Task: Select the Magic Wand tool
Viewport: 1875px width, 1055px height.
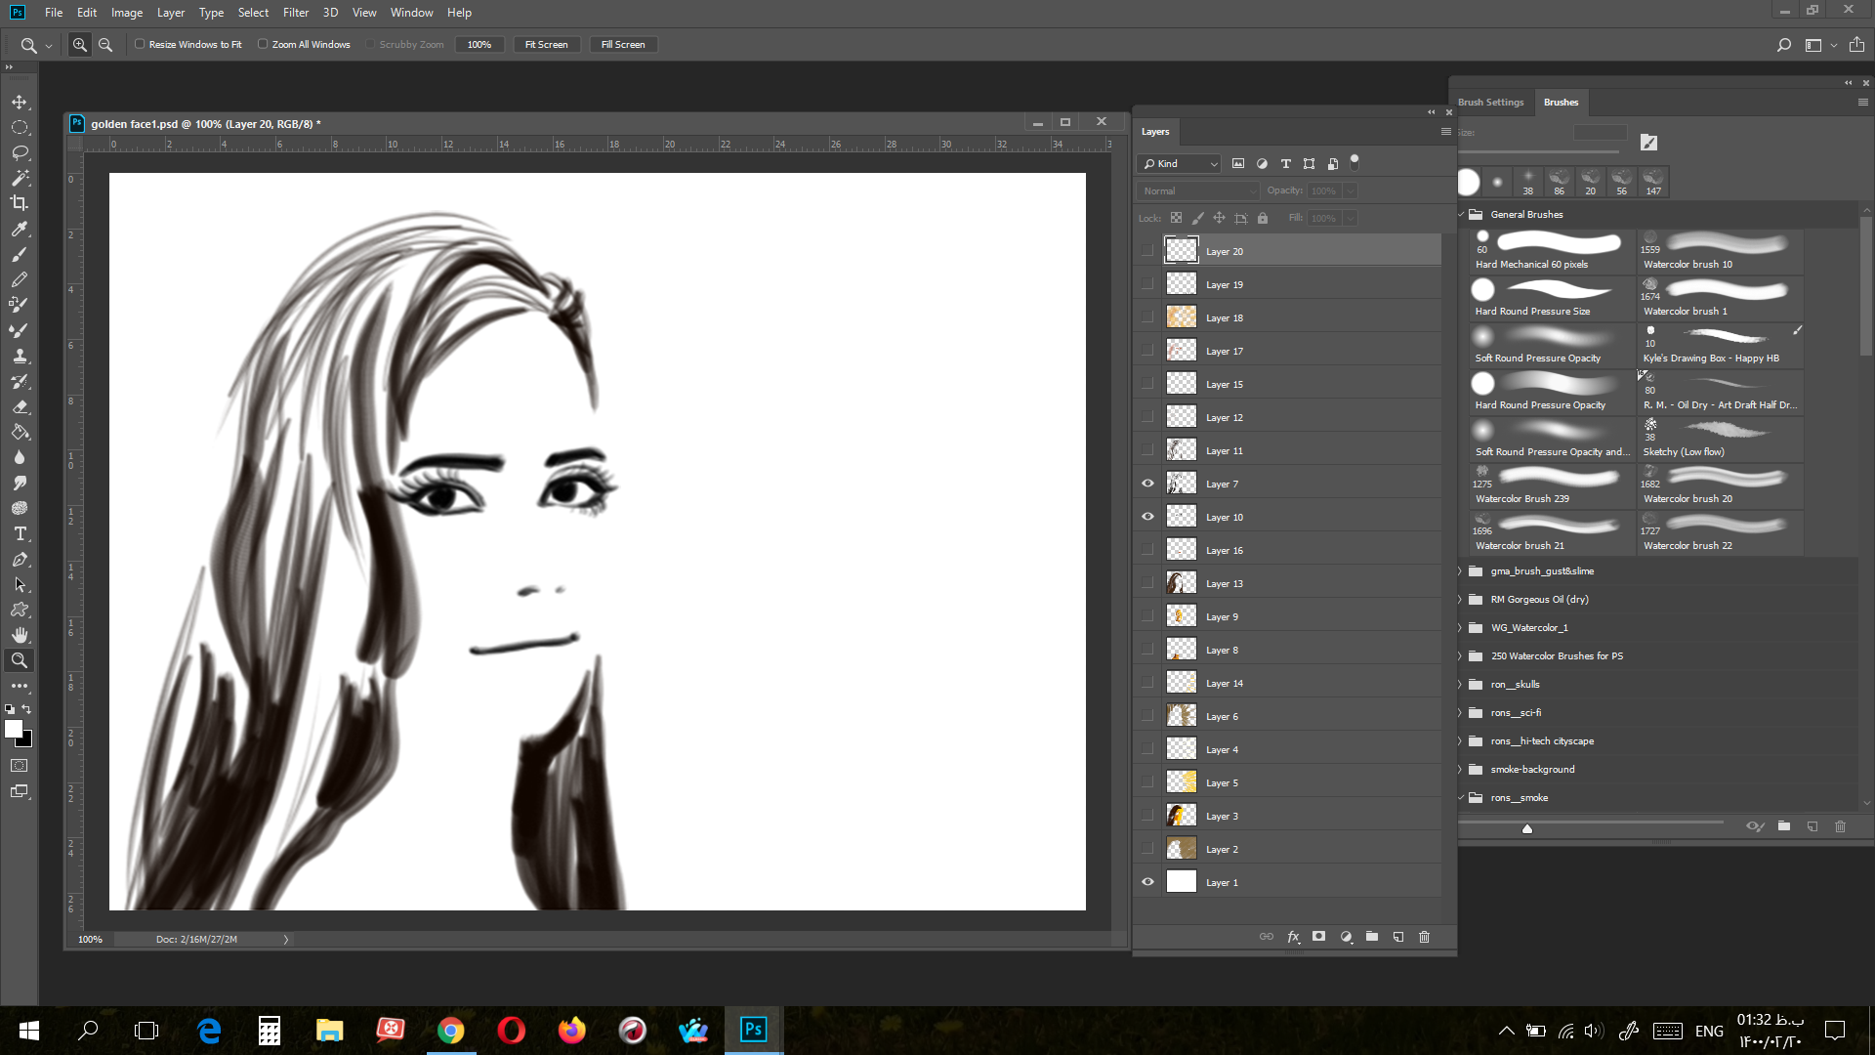Action: point(20,179)
